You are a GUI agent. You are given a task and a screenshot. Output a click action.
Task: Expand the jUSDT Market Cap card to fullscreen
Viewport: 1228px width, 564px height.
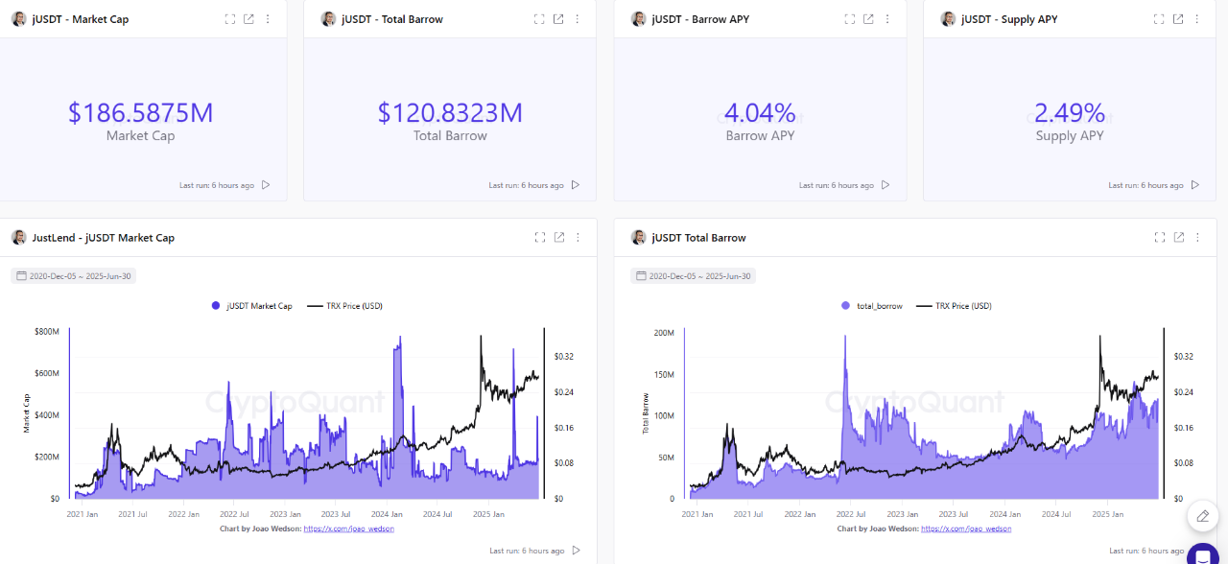(x=229, y=17)
